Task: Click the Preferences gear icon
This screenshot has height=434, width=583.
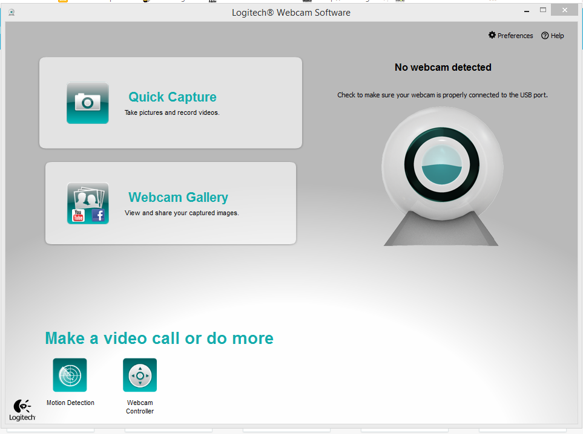Action: click(x=492, y=35)
